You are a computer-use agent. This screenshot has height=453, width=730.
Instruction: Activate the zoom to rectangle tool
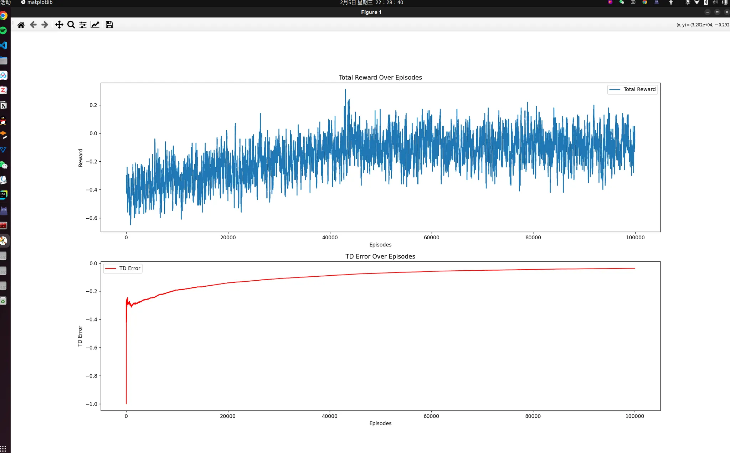[x=71, y=25]
